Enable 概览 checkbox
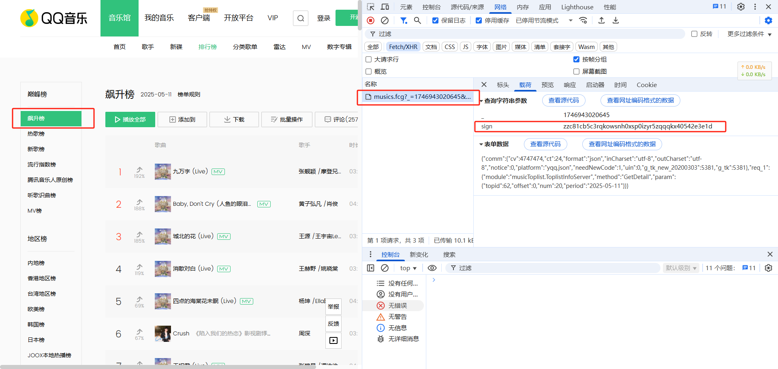 [x=368, y=71]
